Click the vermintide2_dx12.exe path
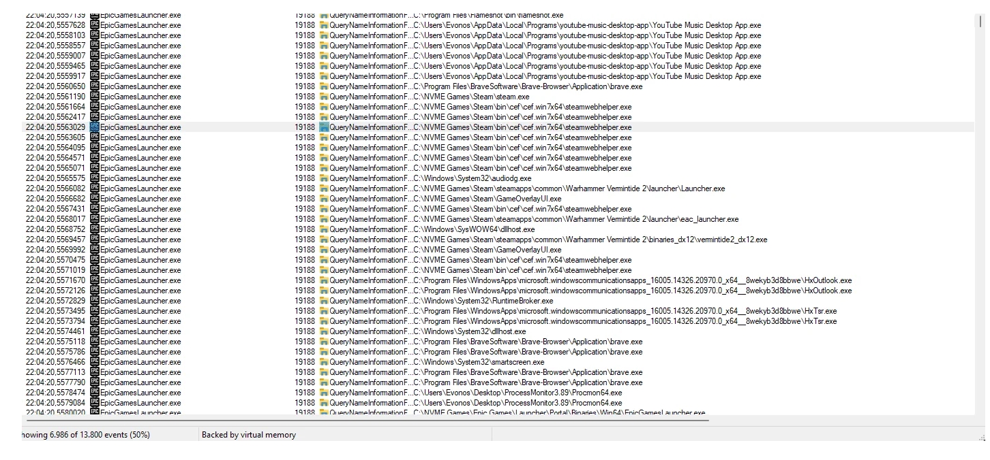The width and height of the screenshot is (990, 460). 590,240
